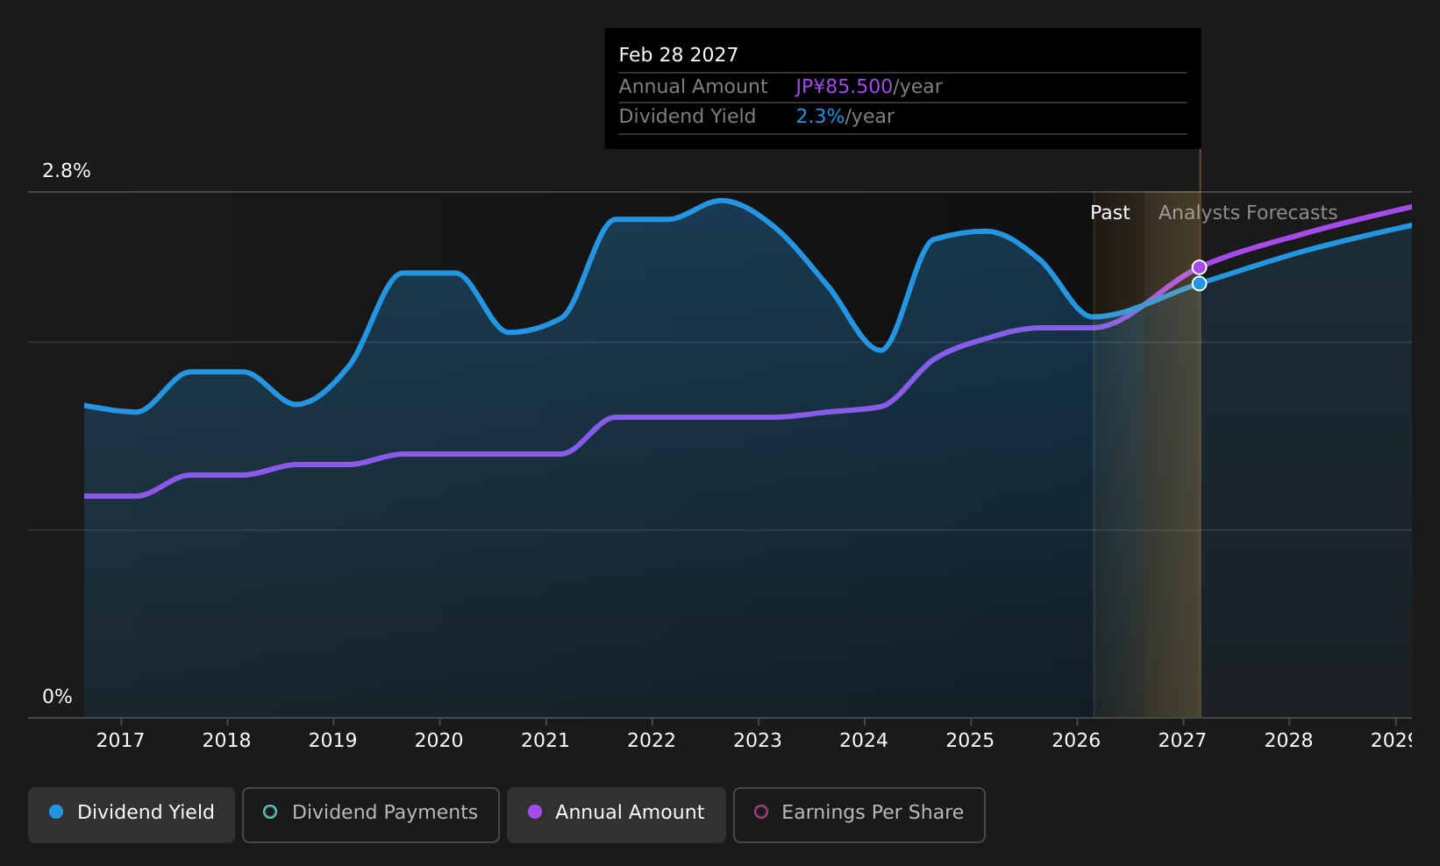1440x866 pixels.
Task: Click the 2023 x-axis label
Action: tap(758, 741)
